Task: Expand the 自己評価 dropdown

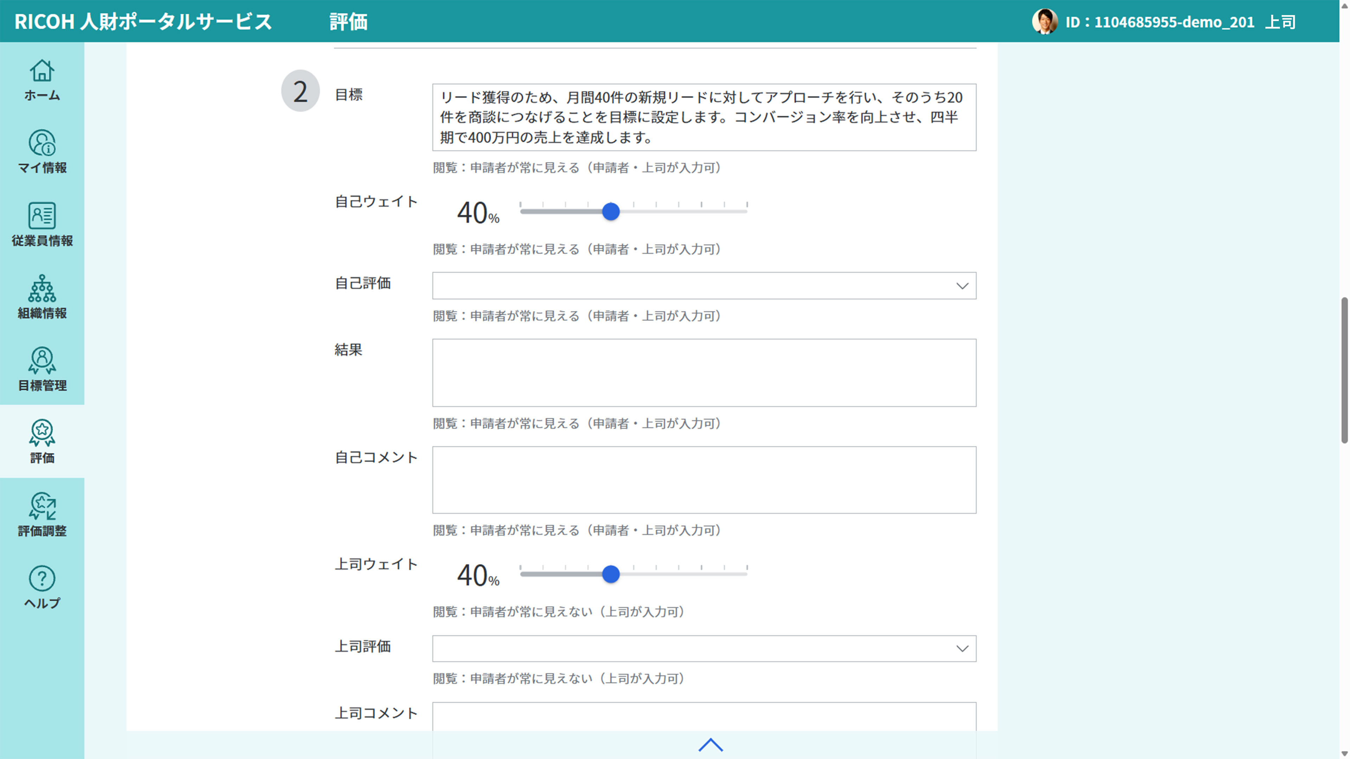Action: pyautogui.click(x=704, y=285)
